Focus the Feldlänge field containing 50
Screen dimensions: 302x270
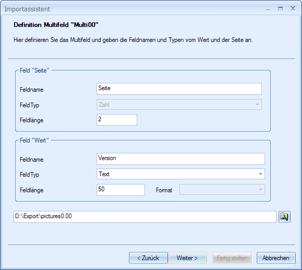pos(121,190)
